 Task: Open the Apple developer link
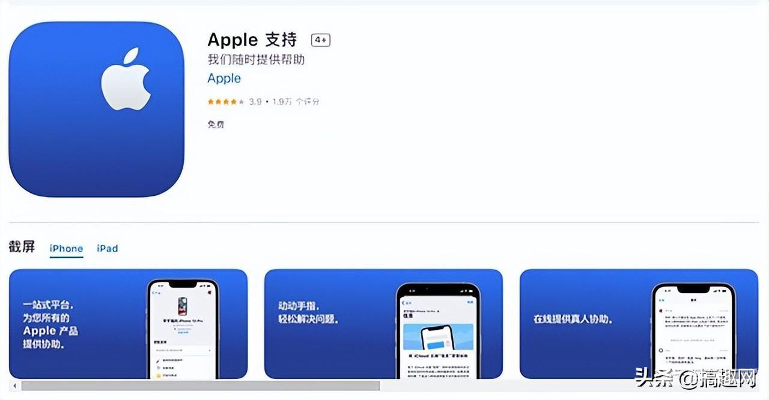point(224,79)
